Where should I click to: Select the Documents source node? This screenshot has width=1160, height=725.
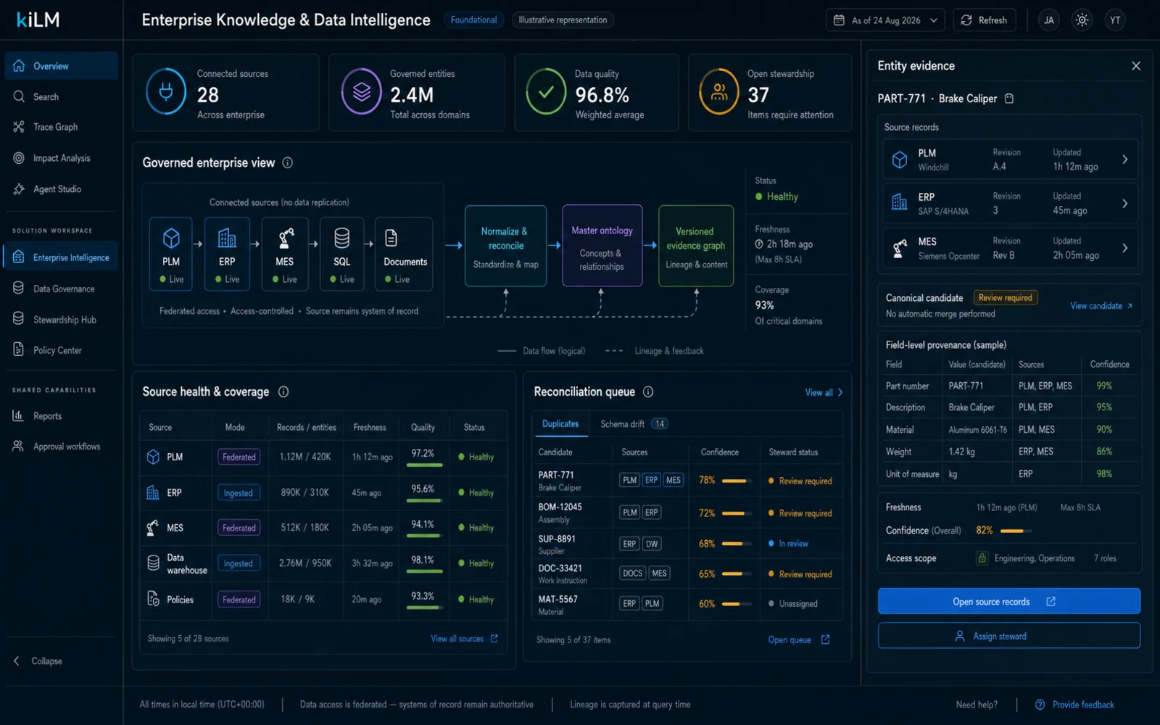404,254
